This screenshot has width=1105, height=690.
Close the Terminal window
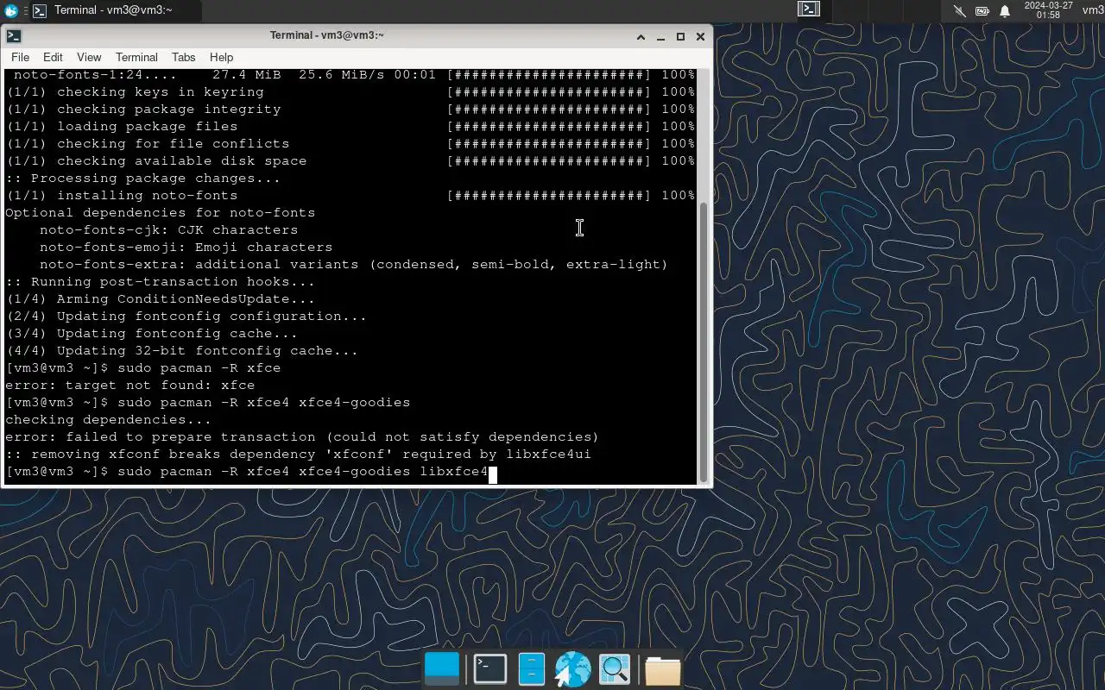coord(700,36)
